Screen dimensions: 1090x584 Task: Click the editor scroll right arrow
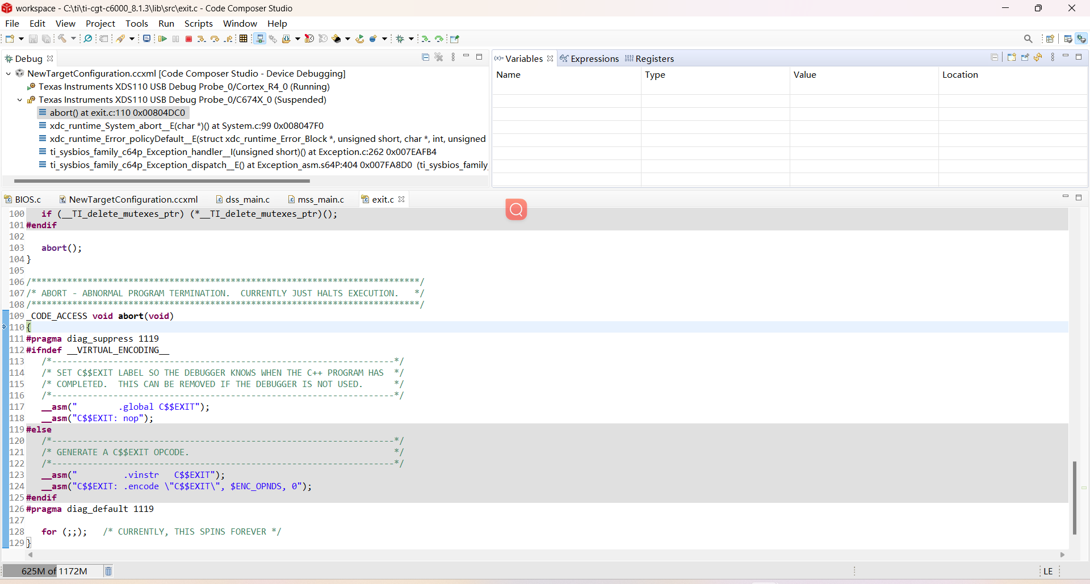pos(1062,554)
